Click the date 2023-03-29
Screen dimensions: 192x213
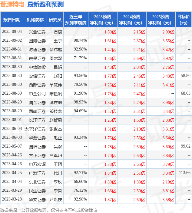pyautogui.click(x=12, y=190)
